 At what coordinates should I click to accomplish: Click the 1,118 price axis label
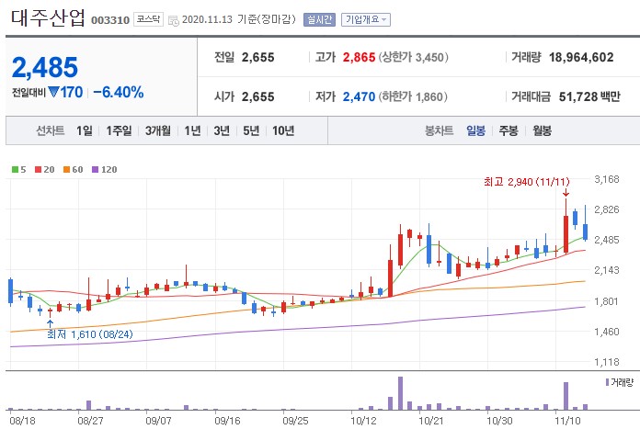607,362
